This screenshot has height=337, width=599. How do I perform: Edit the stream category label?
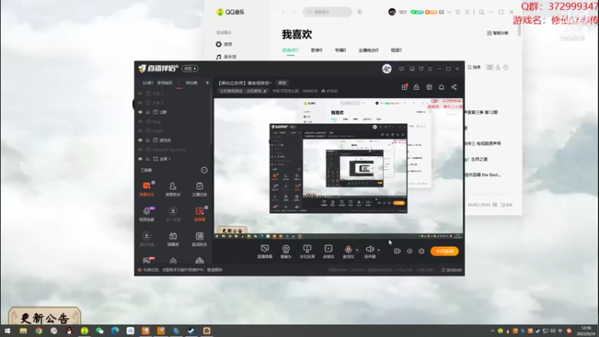(243, 91)
